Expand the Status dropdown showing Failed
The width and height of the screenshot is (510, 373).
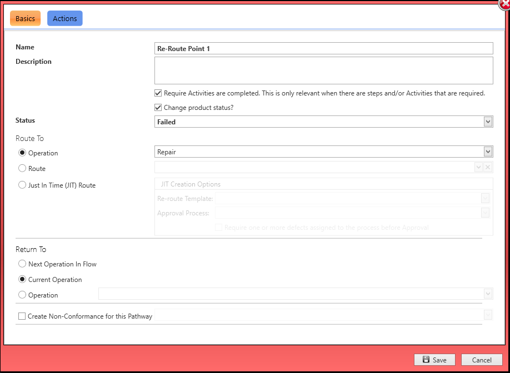click(488, 122)
